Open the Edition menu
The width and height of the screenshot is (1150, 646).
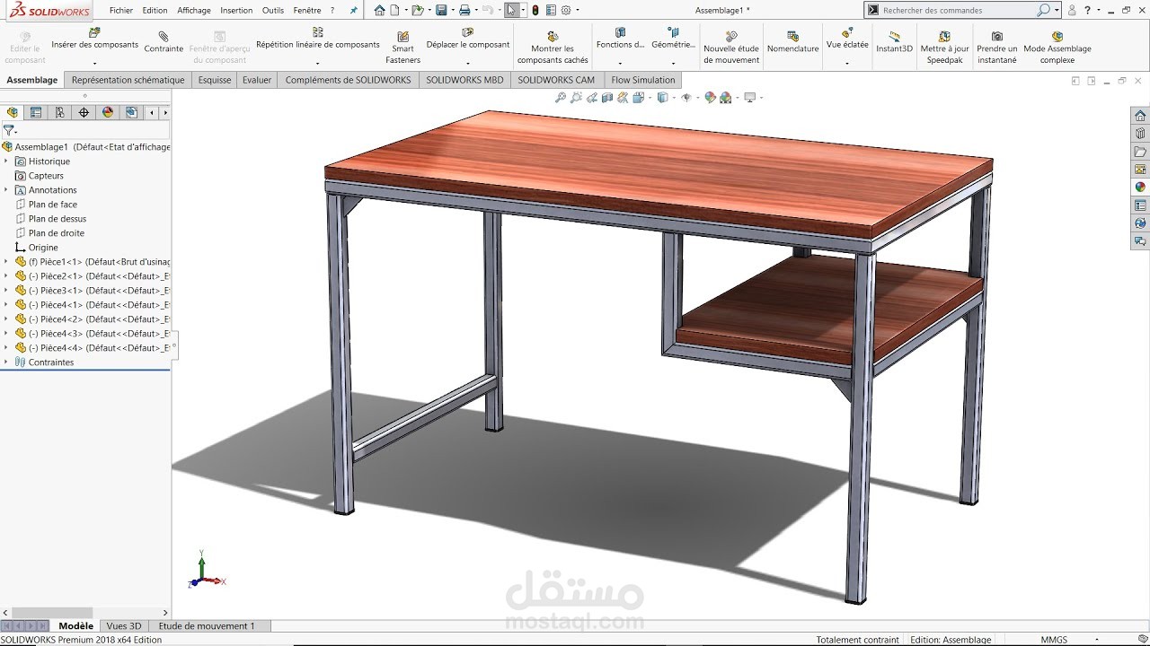pyautogui.click(x=155, y=11)
